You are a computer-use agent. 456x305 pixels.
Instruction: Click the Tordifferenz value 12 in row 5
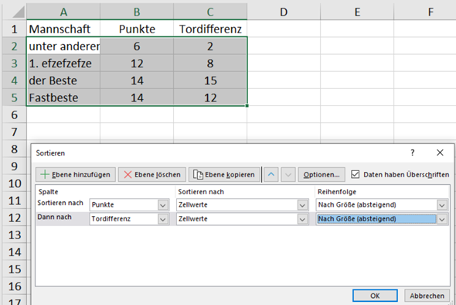(x=210, y=98)
